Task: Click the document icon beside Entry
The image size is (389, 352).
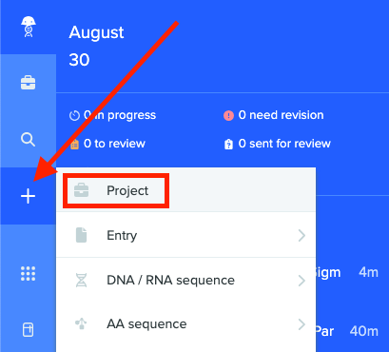Action: pos(82,236)
